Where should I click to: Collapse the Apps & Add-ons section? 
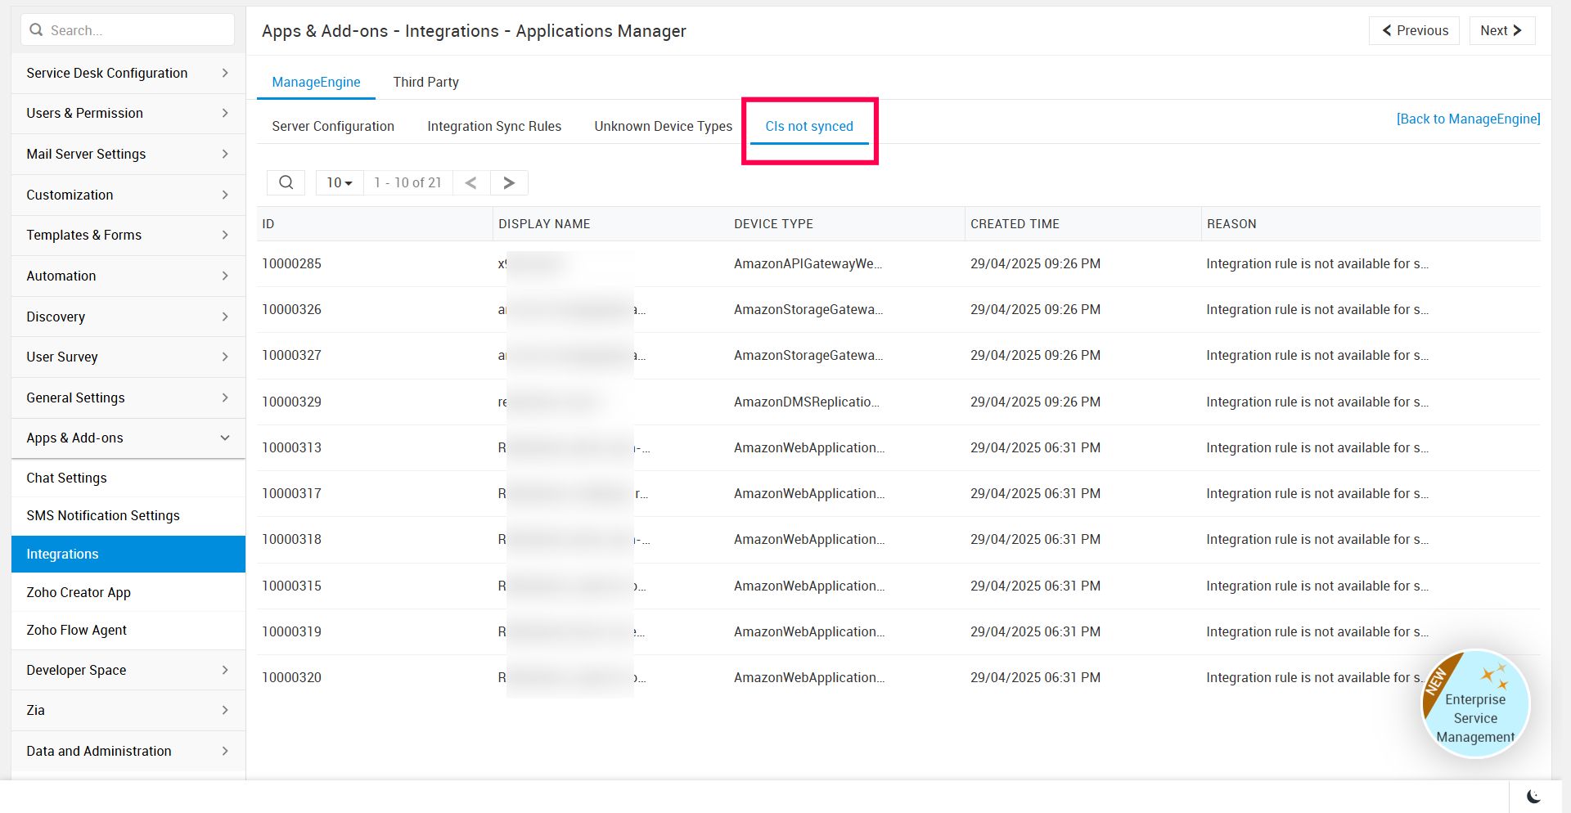pos(128,438)
